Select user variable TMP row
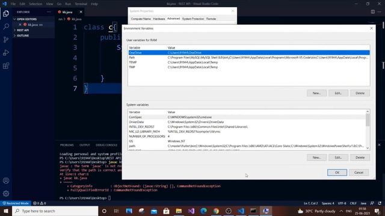The width and height of the screenshot is (385, 216). pyautogui.click(x=248, y=67)
